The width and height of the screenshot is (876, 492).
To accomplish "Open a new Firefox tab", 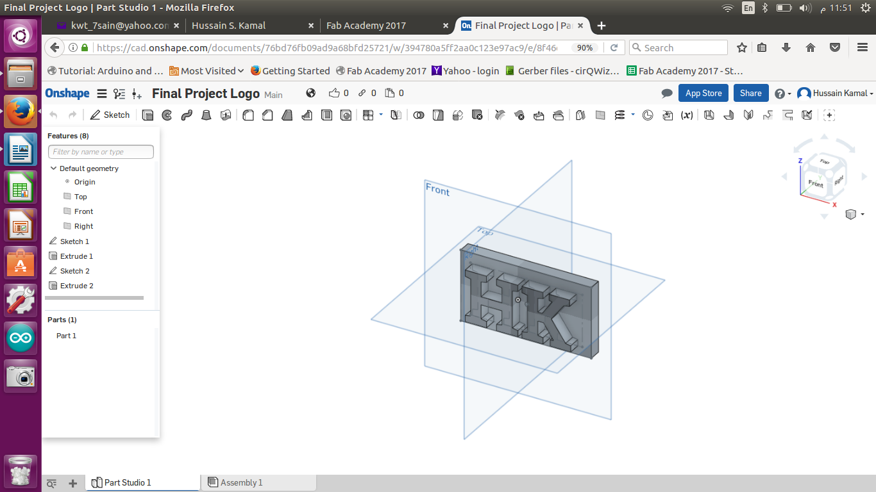I will (x=601, y=26).
